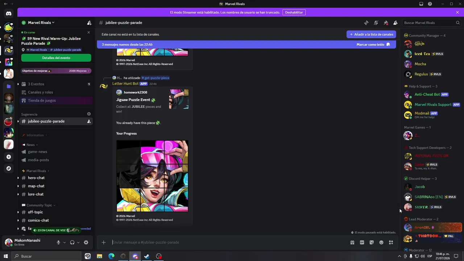Open the Anti-Cheat Bot member profile
464x261 pixels.
click(x=431, y=95)
